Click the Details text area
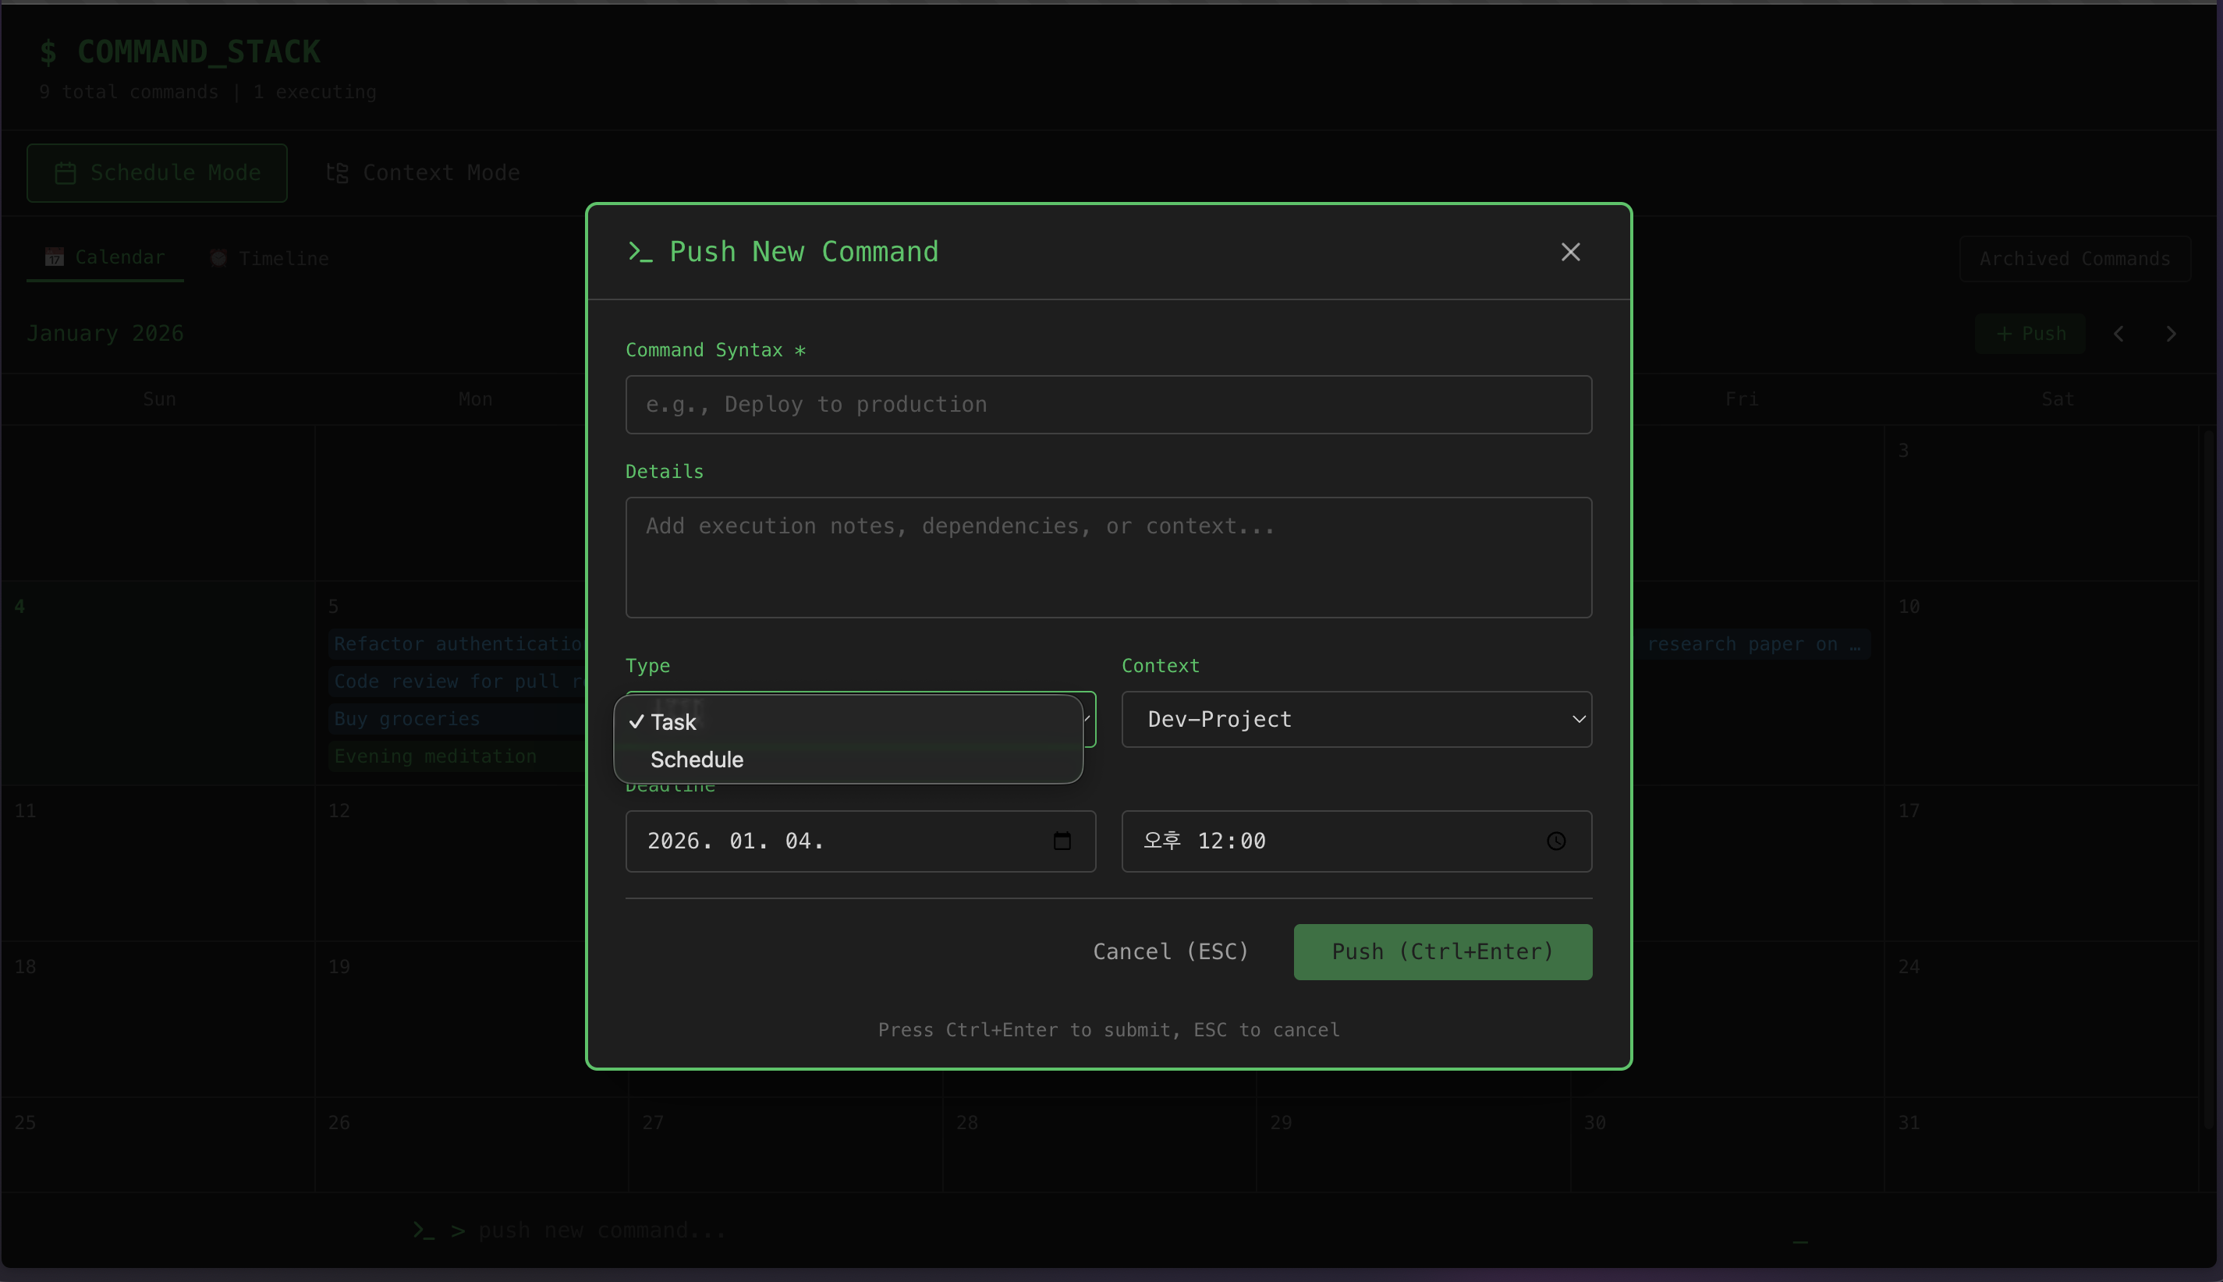 point(1108,557)
